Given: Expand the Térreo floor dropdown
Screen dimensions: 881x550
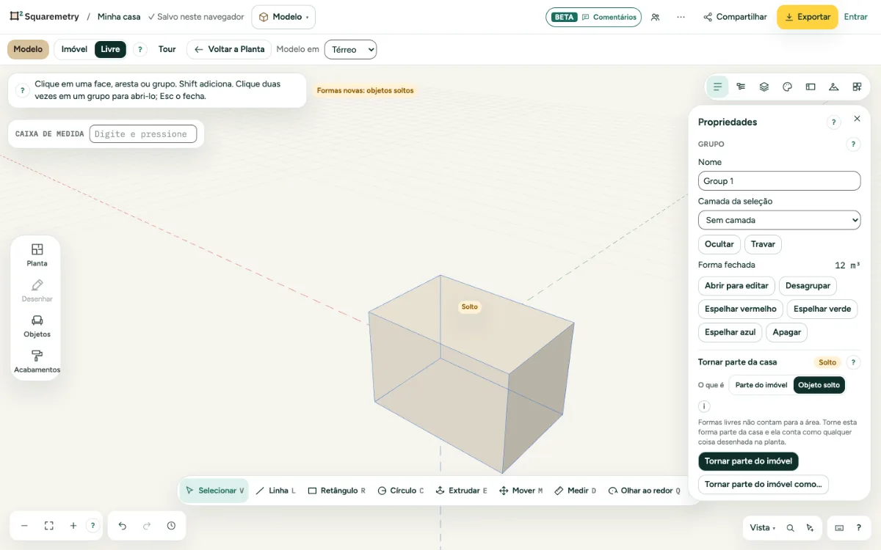Looking at the screenshot, I should click(350, 49).
